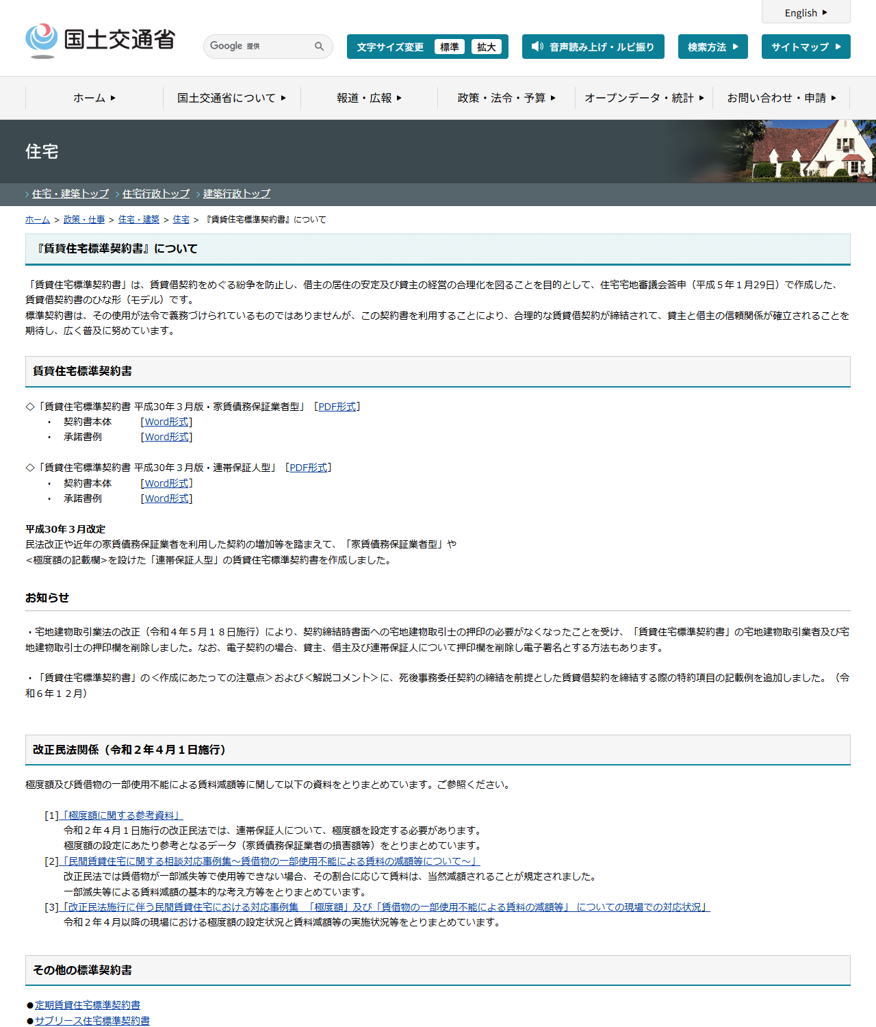Open Word形式 of 契約書本体 under 連帯保証人型
The image size is (876, 1027).
pos(167,483)
